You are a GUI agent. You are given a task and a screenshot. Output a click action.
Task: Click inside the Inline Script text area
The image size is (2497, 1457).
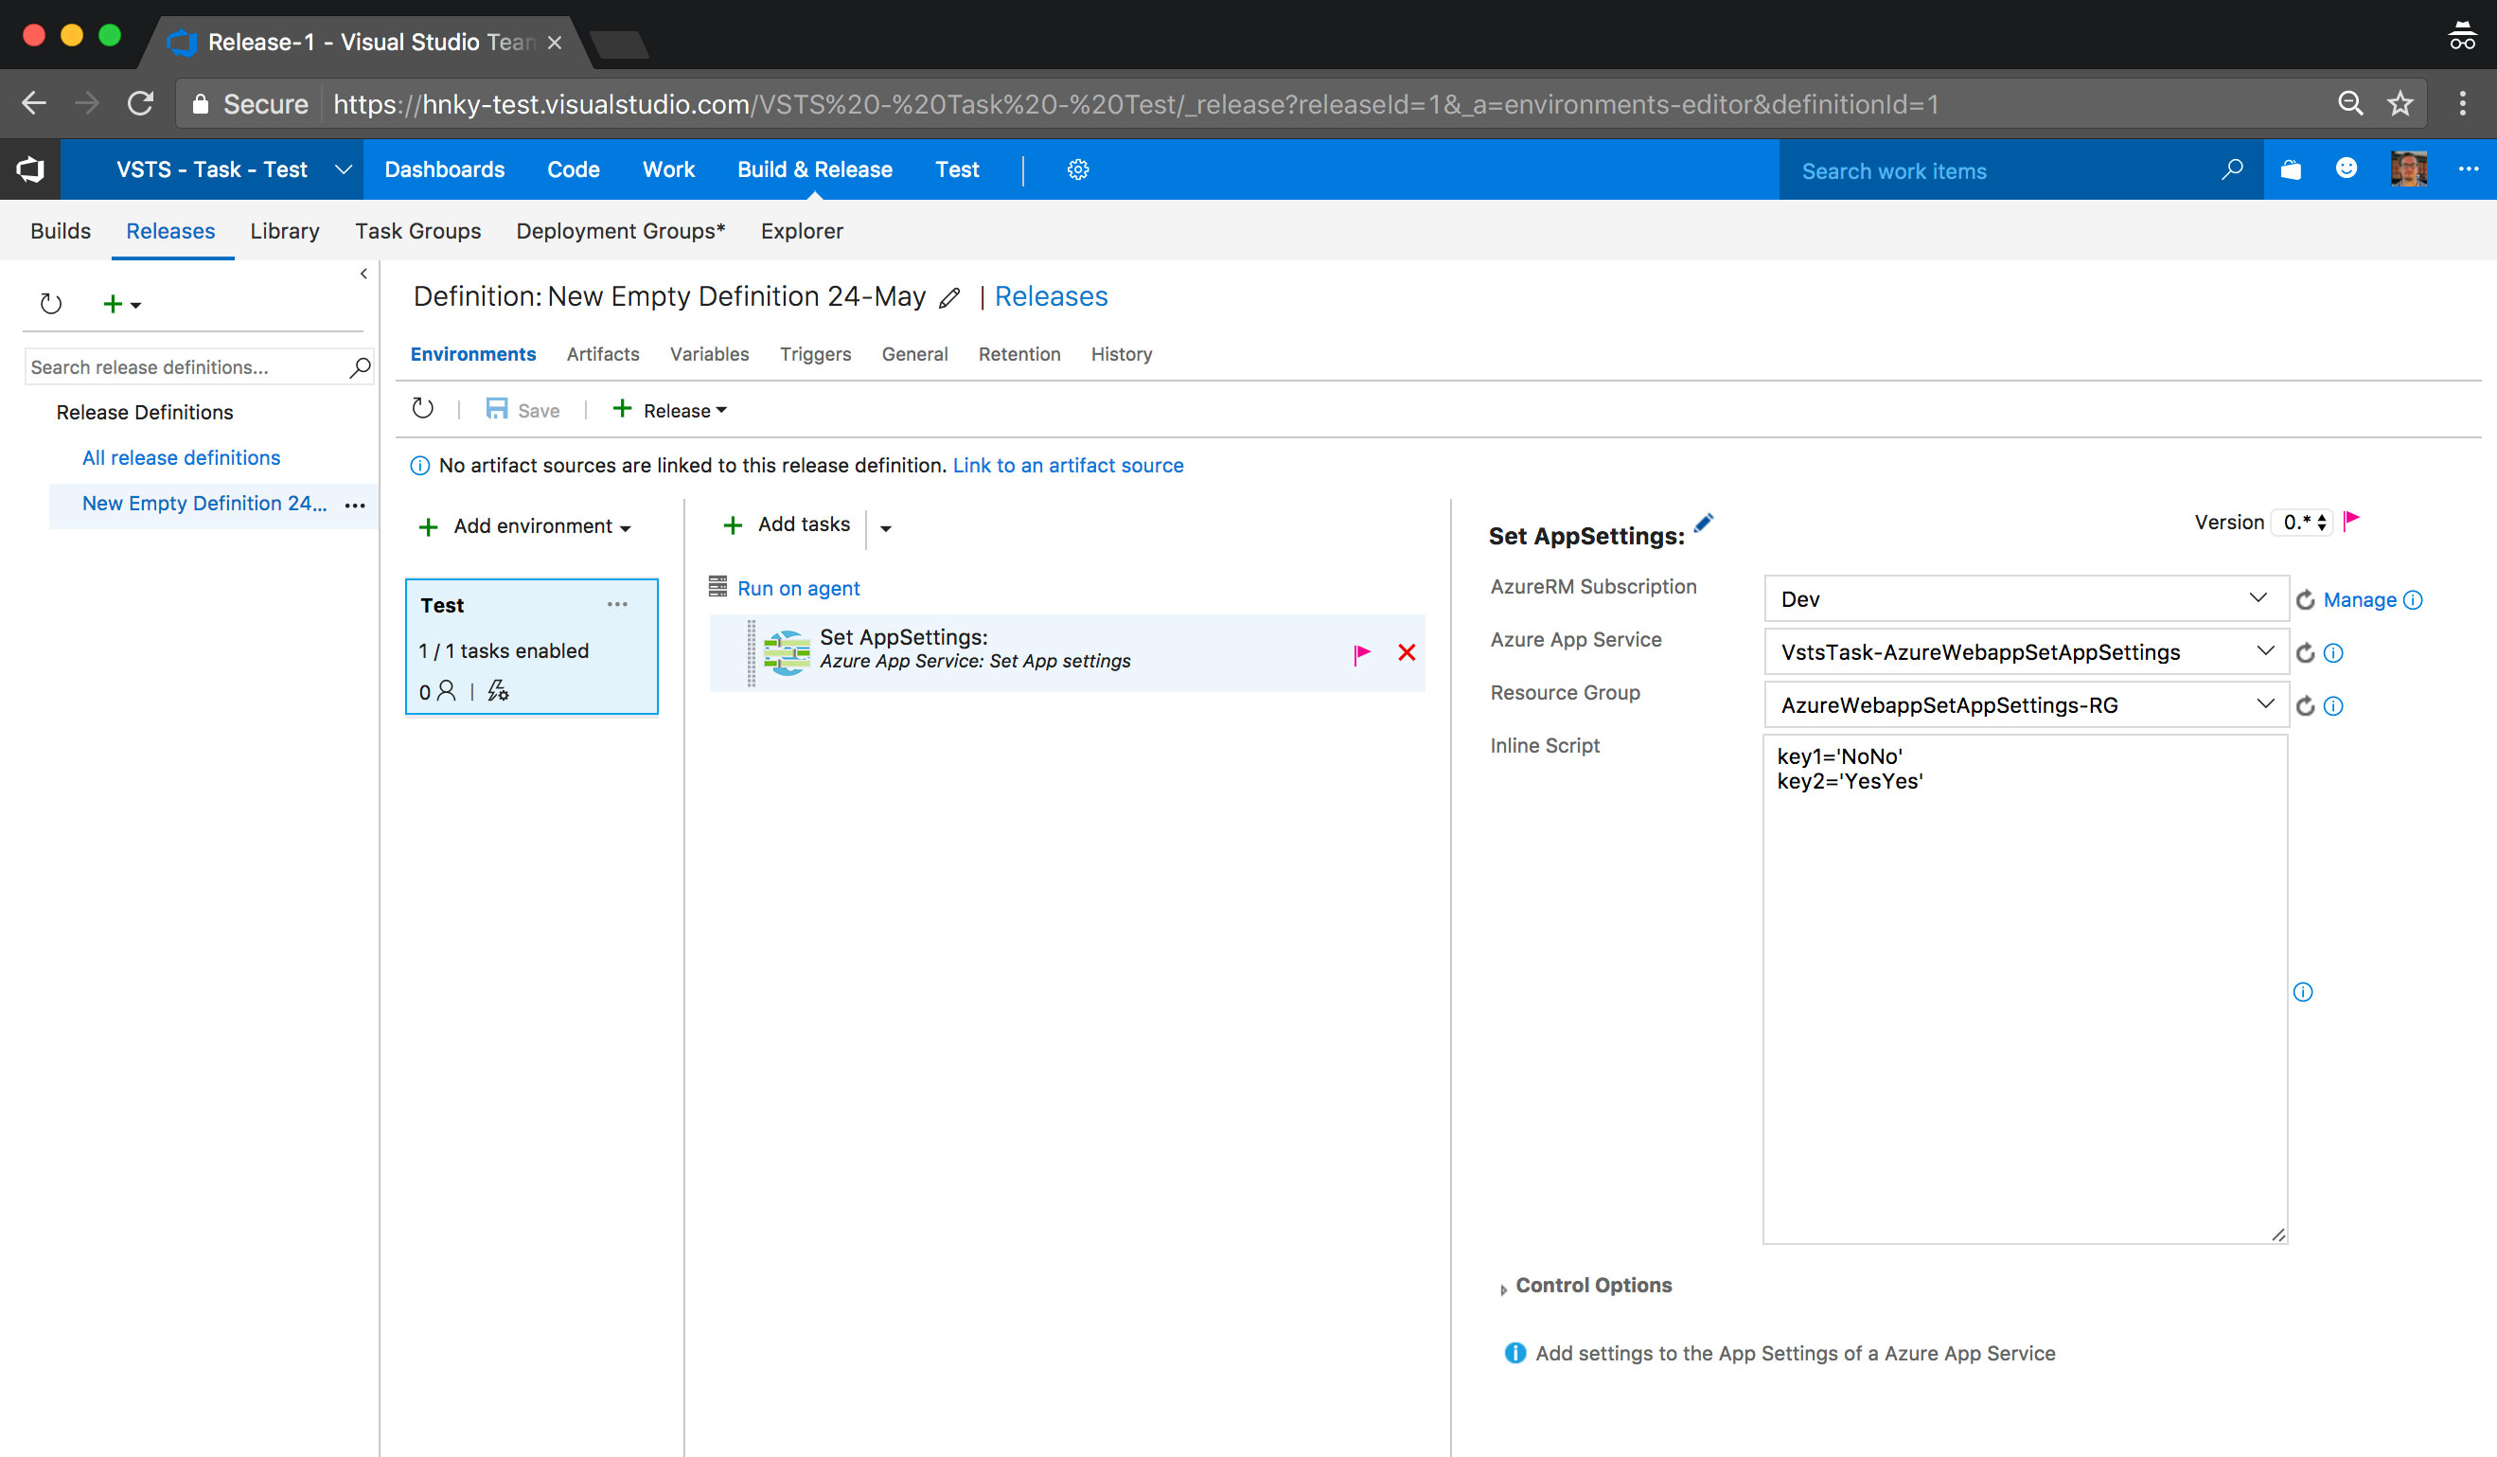[x=2024, y=991]
